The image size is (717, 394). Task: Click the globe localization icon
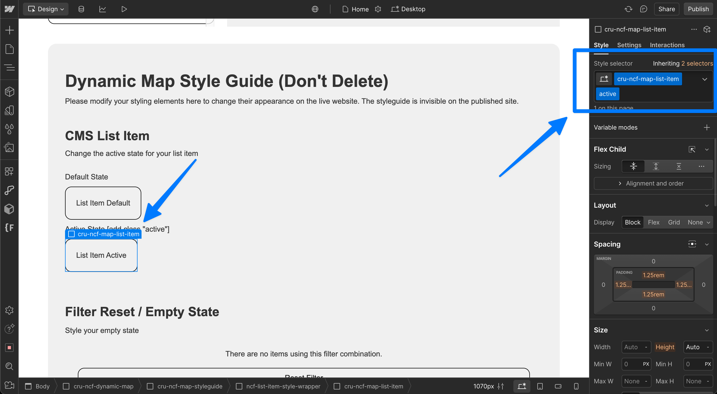pyautogui.click(x=315, y=9)
